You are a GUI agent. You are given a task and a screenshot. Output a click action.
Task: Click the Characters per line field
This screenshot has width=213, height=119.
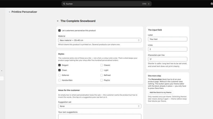tap(168, 59)
